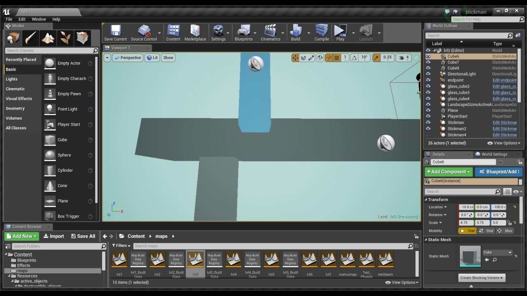Click Save All in Content Browser
This screenshot has width=527, height=296.
pos(83,236)
